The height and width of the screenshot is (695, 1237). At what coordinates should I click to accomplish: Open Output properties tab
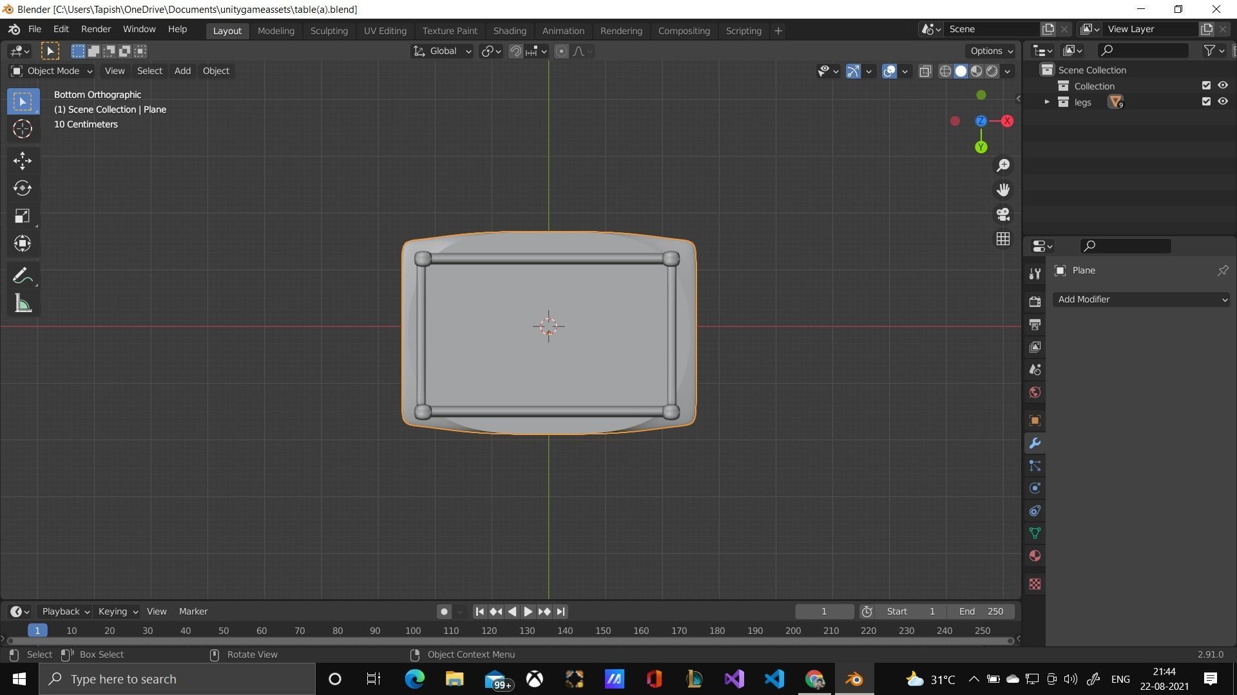tap(1035, 324)
